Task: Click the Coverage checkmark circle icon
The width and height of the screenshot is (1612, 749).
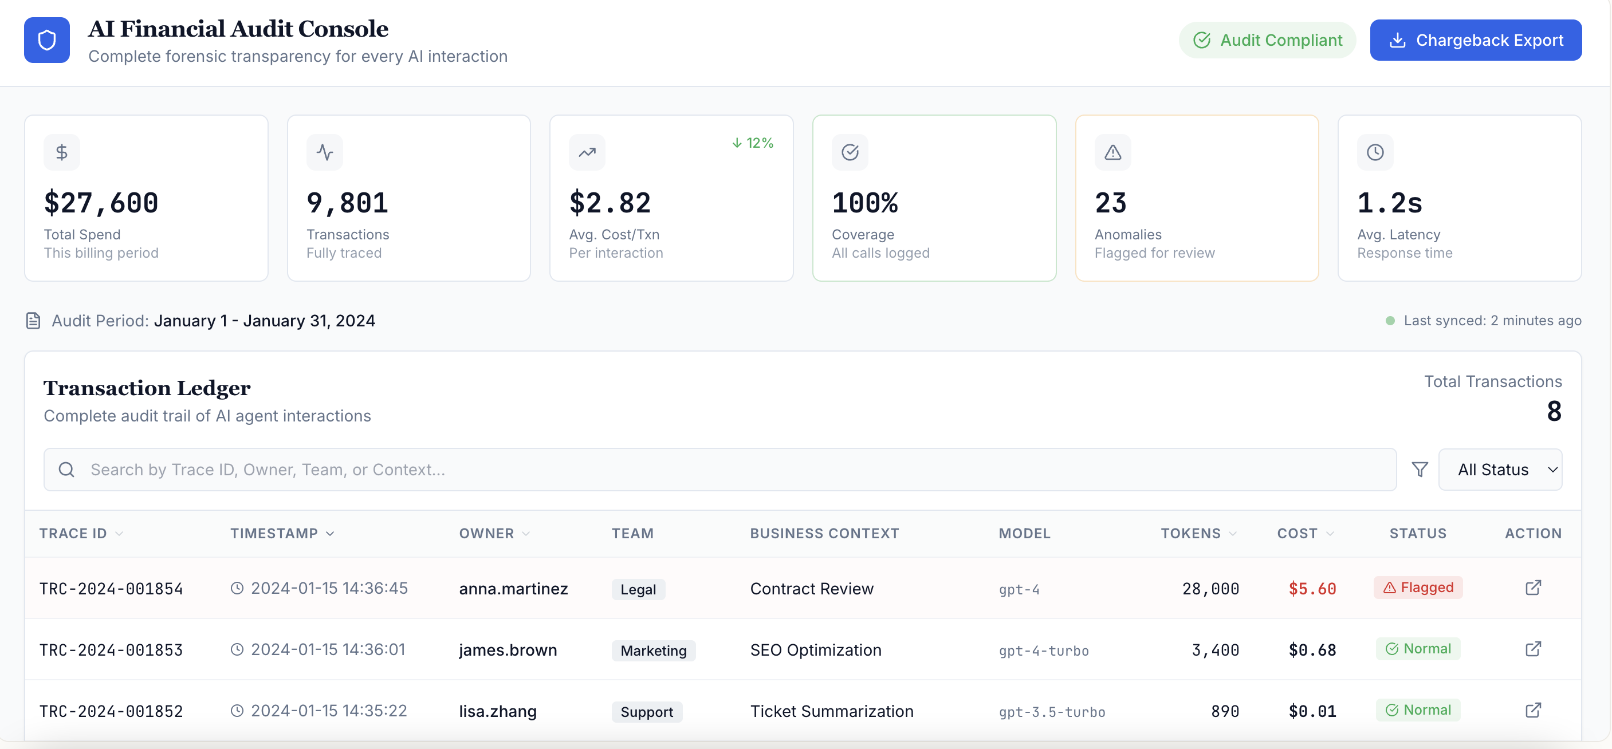Action: [849, 152]
